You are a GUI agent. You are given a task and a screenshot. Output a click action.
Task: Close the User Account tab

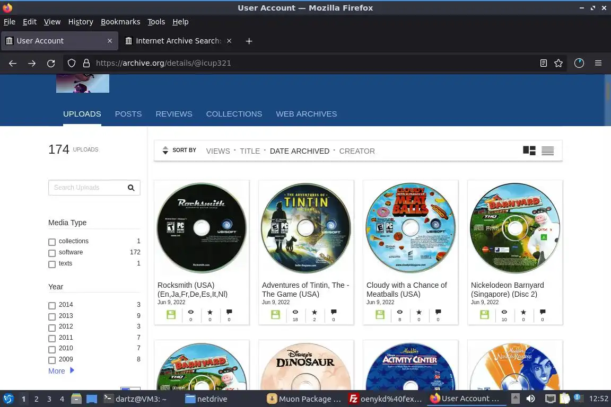pyautogui.click(x=110, y=41)
